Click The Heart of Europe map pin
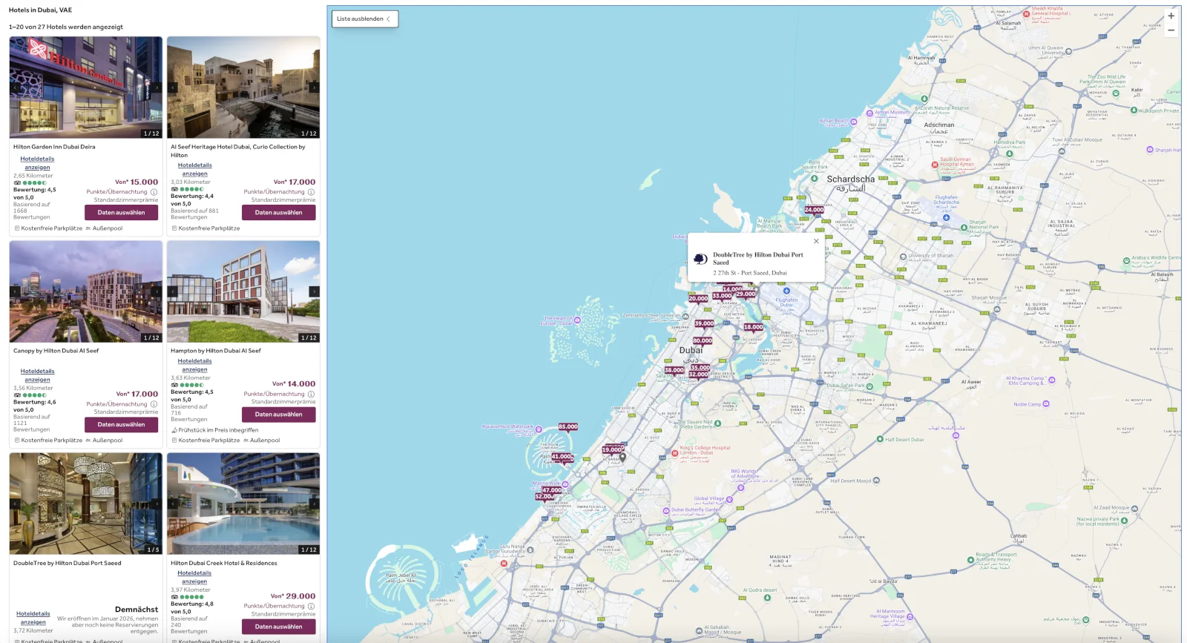 click(577, 320)
